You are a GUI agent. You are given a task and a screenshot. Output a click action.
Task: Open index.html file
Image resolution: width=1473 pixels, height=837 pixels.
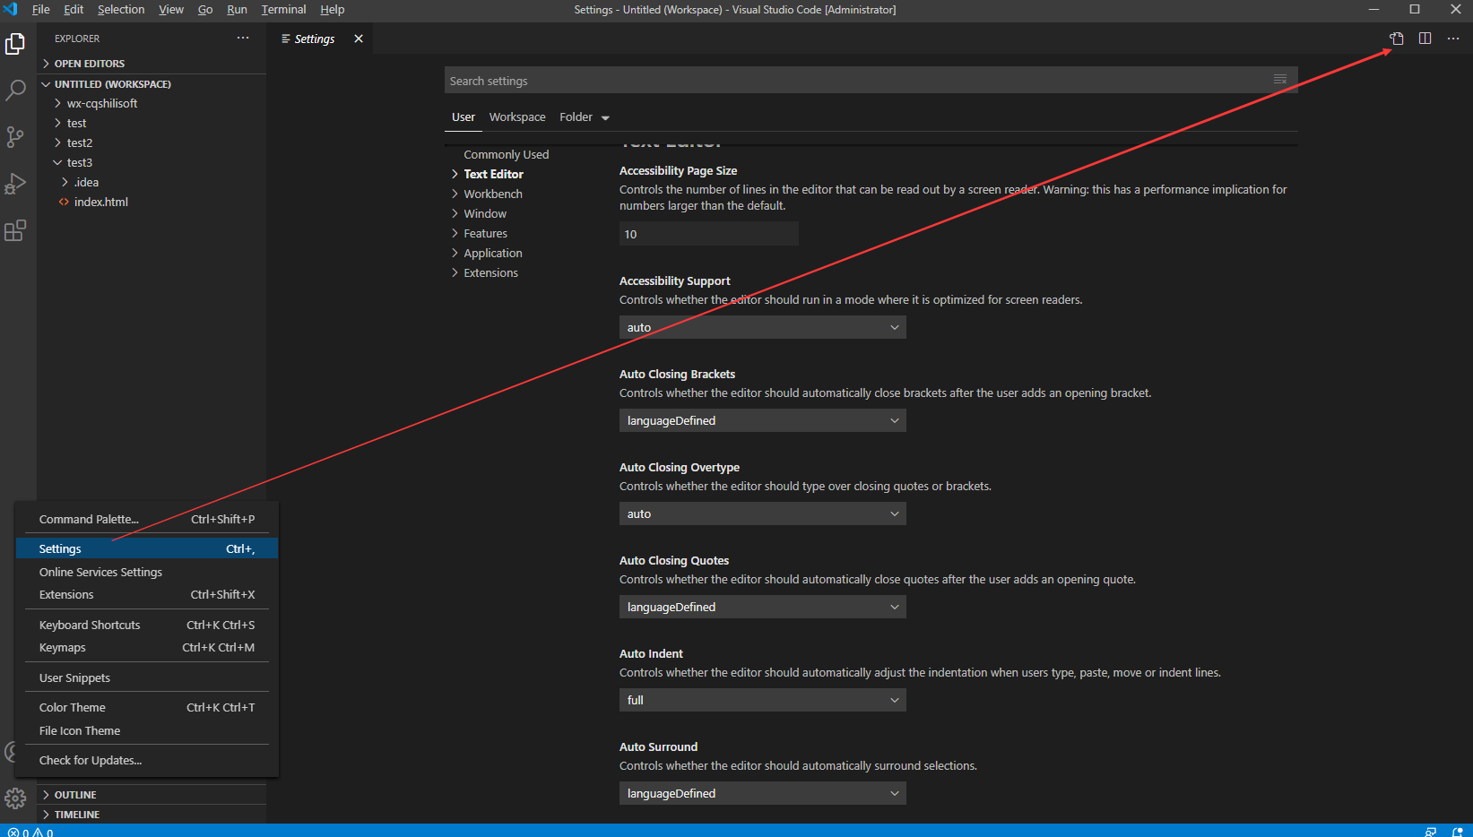(152, 202)
